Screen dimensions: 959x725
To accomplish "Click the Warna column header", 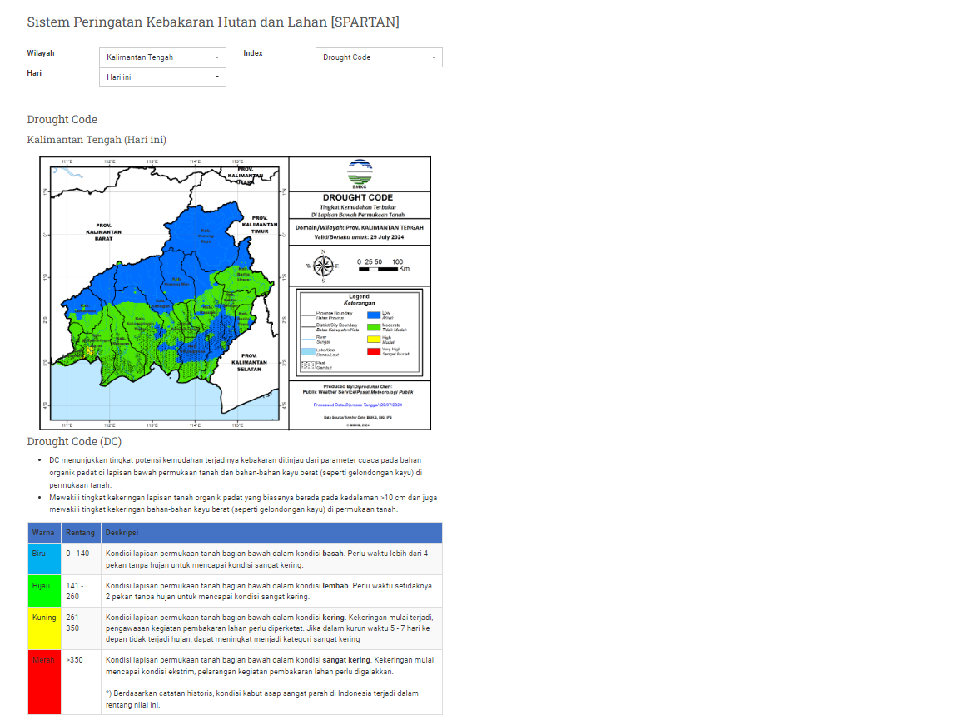I will tap(45, 533).
